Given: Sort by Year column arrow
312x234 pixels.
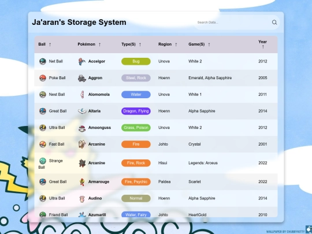Looking at the screenshot, I should pos(263,47).
